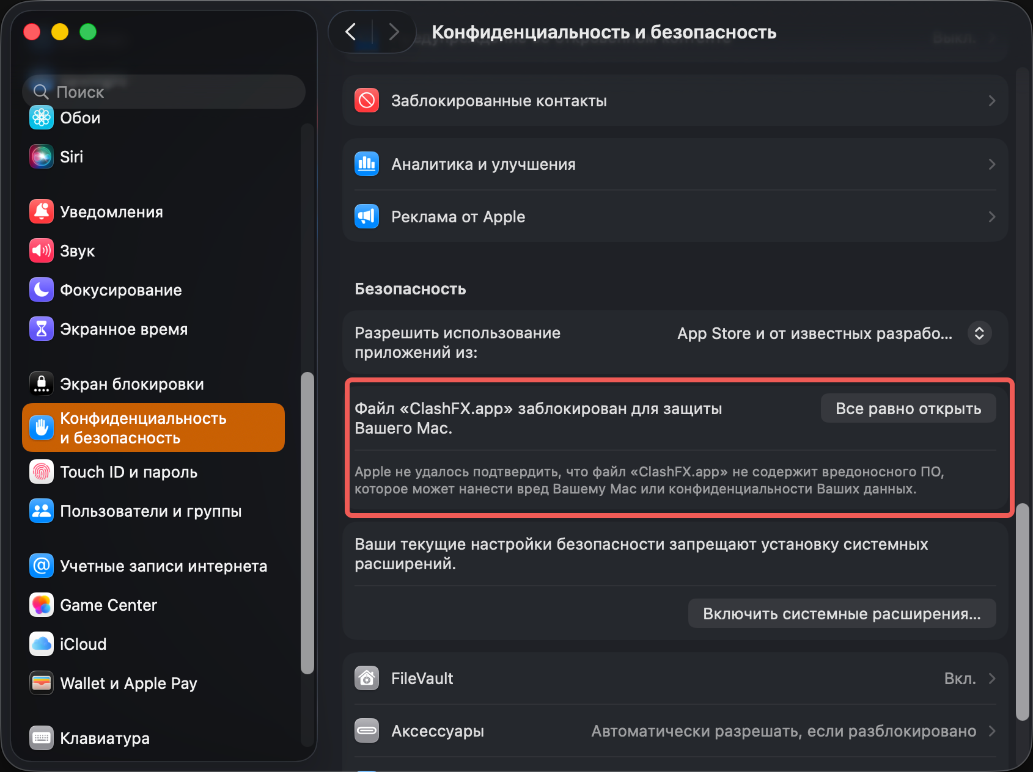This screenshot has width=1033, height=772.
Task: Expand the Реклама от Apple row
Action: pos(992,217)
